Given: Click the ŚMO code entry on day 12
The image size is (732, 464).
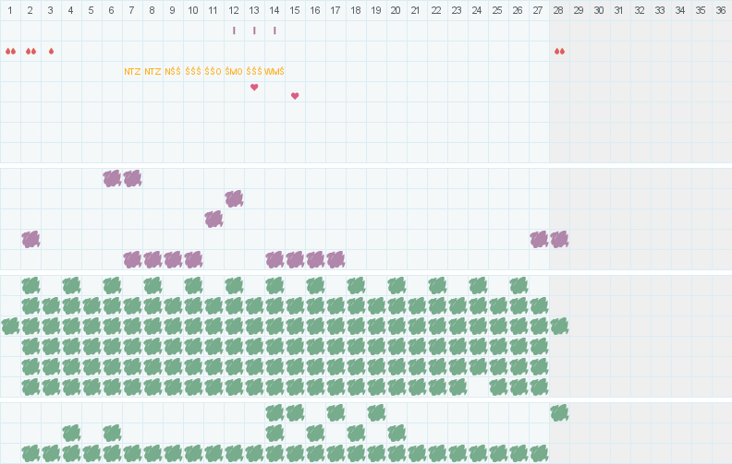Looking at the screenshot, I should coord(234,71).
